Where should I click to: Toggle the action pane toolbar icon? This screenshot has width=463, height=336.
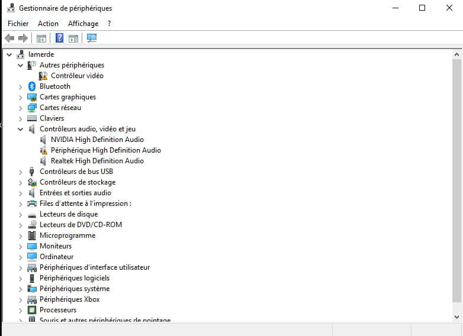tap(73, 38)
